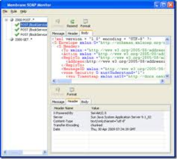The width and height of the screenshot is (177, 159).
Task: Click the Format icon in request toolbar
Action: [x=85, y=22]
